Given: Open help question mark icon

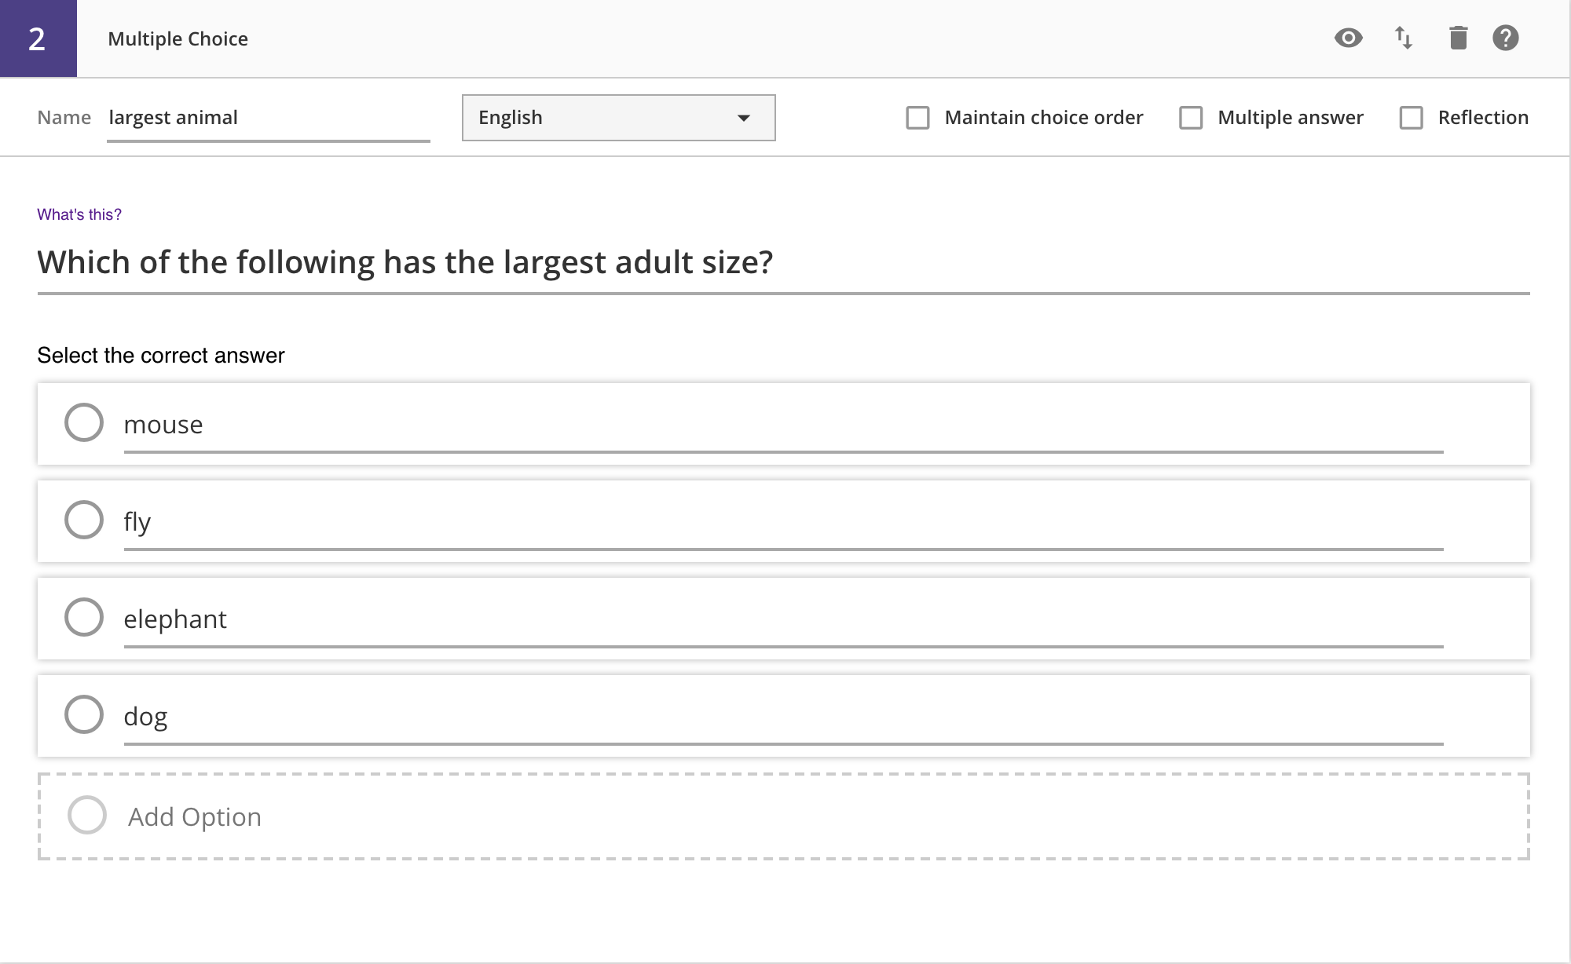Looking at the screenshot, I should (x=1505, y=38).
